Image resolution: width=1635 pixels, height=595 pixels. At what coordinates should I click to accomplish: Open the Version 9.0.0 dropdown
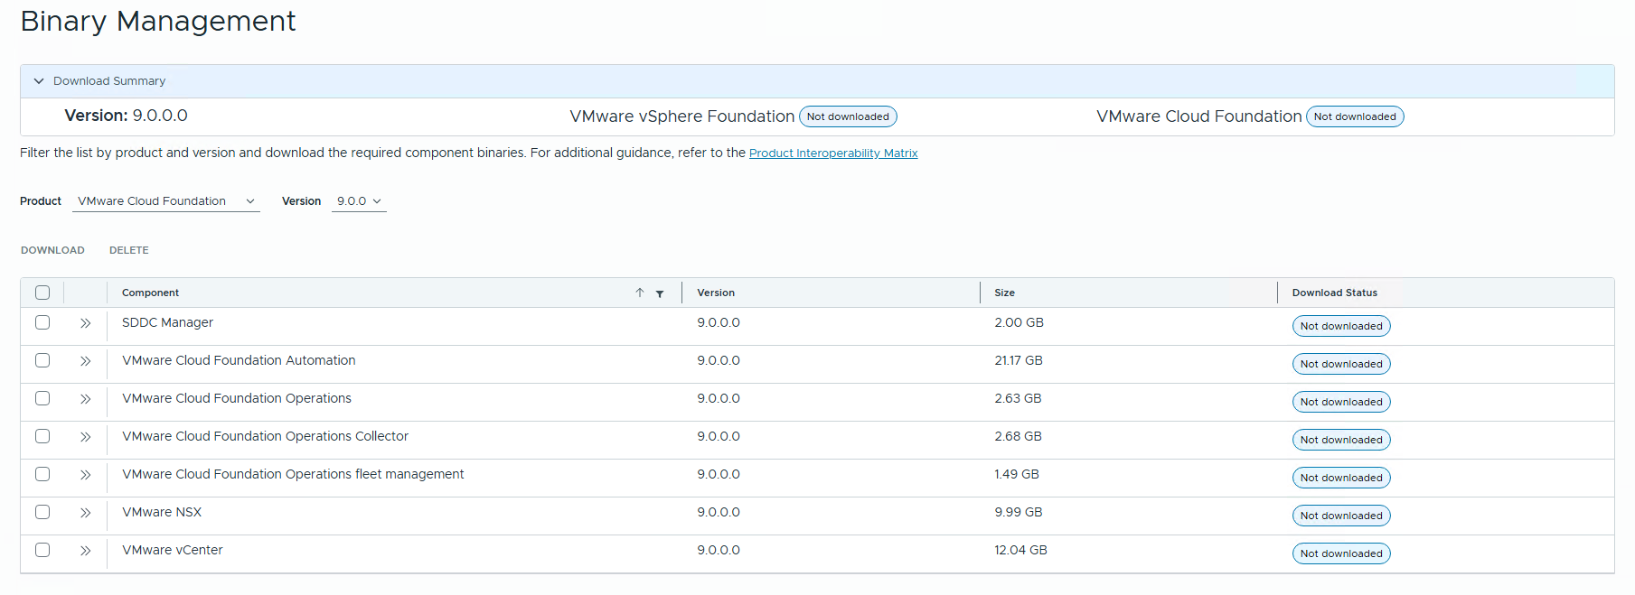359,201
